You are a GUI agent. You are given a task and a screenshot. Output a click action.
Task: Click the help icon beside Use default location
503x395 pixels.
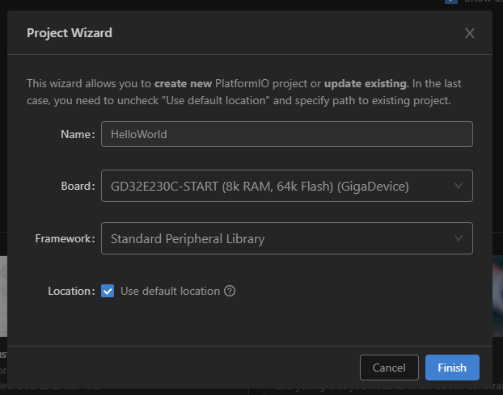230,291
